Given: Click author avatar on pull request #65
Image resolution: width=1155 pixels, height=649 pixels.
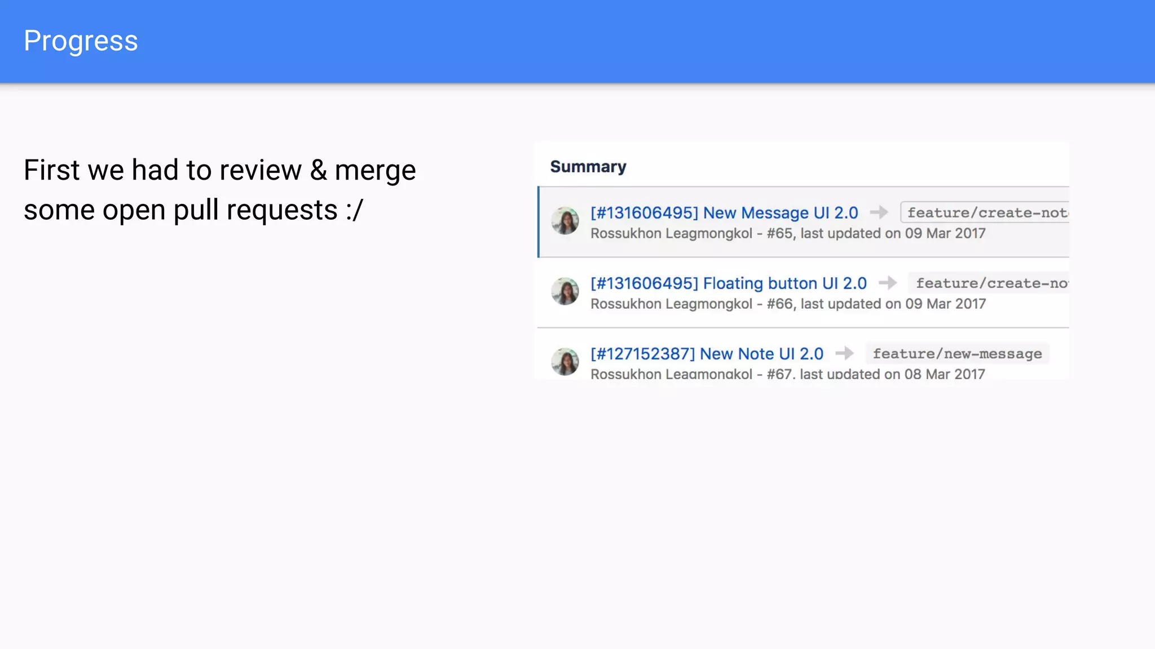Looking at the screenshot, I should click(x=565, y=221).
